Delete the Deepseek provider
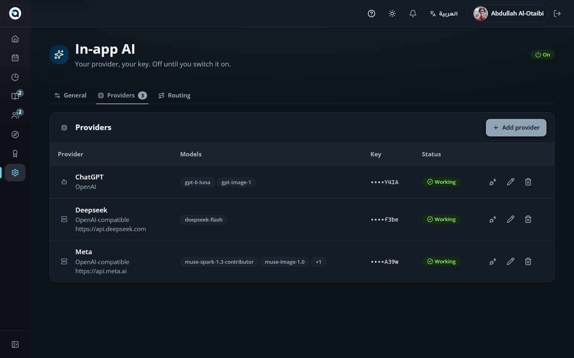The image size is (574, 358). pos(528,219)
